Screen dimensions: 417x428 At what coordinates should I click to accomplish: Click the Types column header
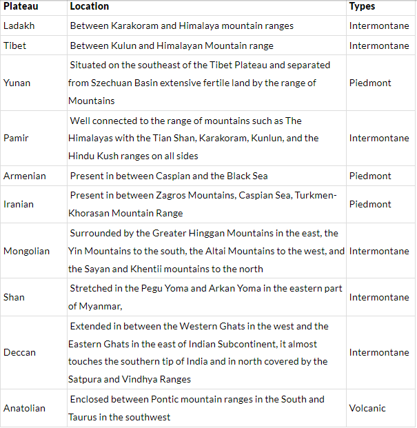363,6
